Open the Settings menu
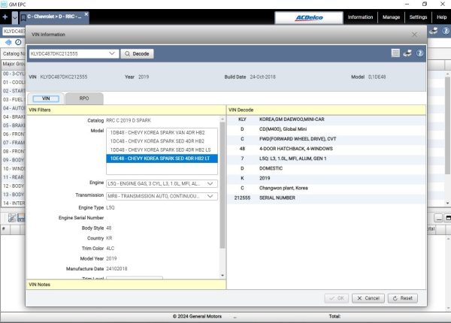The height and width of the screenshot is (323, 451). coord(419,17)
